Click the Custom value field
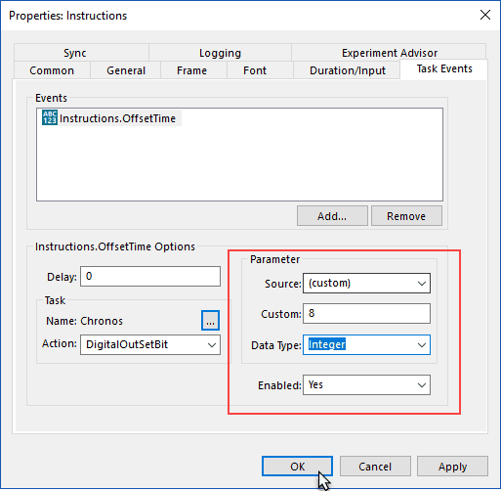The width and height of the screenshot is (501, 491). 366,314
